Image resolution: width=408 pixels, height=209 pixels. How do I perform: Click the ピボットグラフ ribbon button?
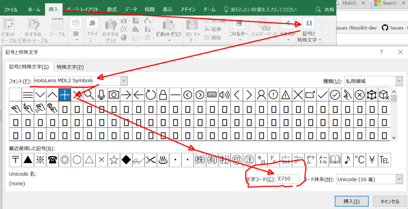click(169, 30)
